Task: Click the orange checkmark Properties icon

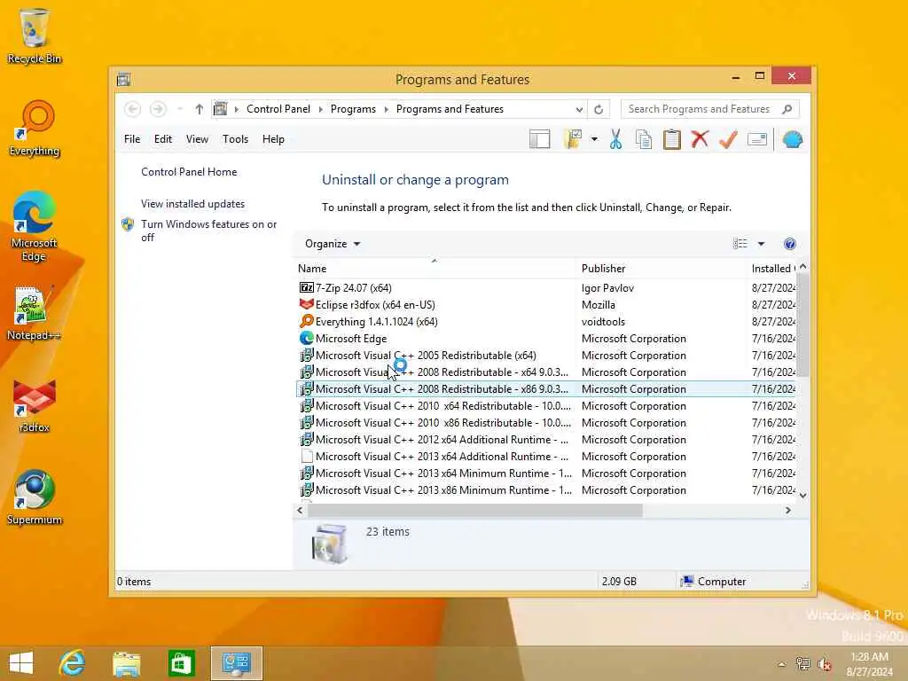Action: pos(728,139)
